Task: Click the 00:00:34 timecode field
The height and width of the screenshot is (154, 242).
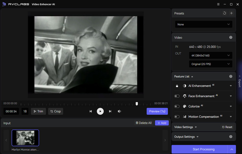Action: point(11,111)
